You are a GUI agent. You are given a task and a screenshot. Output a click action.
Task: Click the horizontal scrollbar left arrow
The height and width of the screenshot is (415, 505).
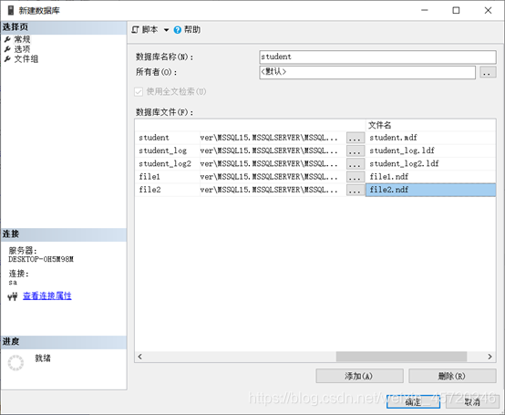coord(139,357)
